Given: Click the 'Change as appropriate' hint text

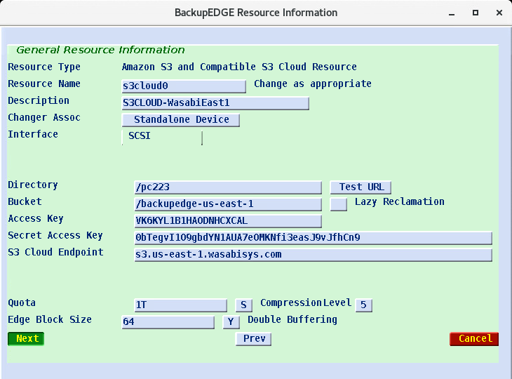Looking at the screenshot, I should 313,84.
